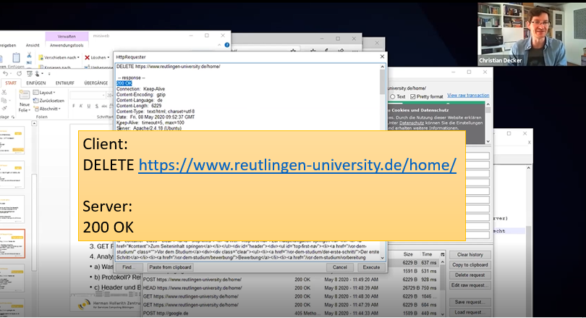Select the POST google.de history row
586x318 pixels.
[x=292, y=313]
